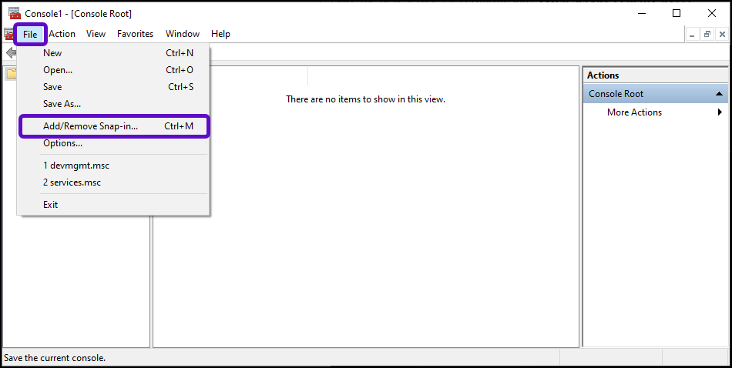Image resolution: width=732 pixels, height=368 pixels.
Task: Open the Action menu
Action: (62, 34)
